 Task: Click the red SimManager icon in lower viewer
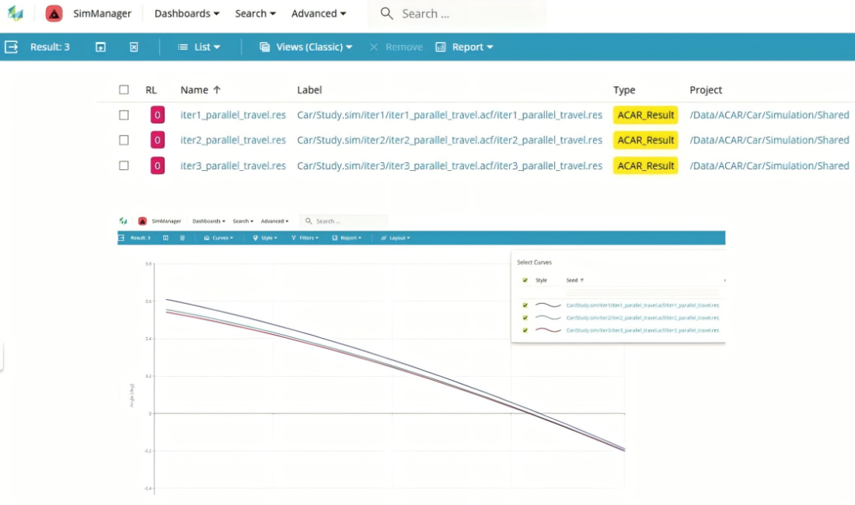tap(142, 221)
